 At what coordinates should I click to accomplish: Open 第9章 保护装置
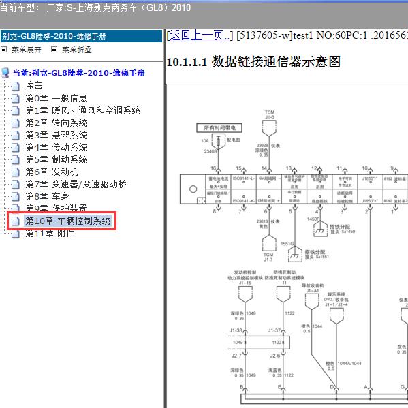pos(56,208)
